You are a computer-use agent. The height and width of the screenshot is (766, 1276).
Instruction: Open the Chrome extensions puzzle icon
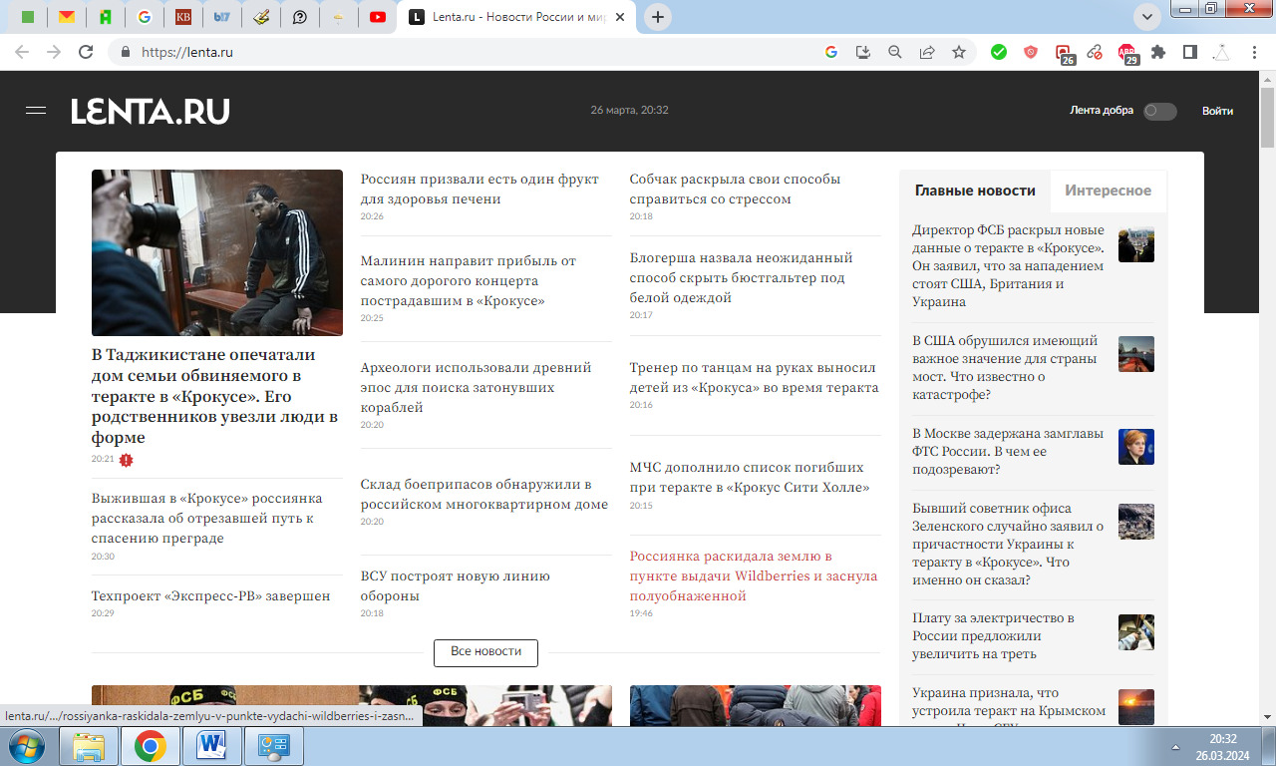coord(1157,52)
